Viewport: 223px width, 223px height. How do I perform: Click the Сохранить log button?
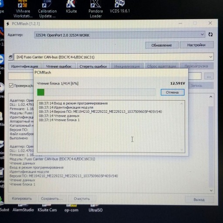coord(52,199)
